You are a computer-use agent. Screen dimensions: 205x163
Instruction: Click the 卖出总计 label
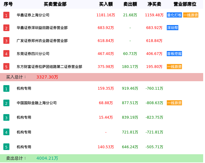pyautogui.click(x=16, y=158)
